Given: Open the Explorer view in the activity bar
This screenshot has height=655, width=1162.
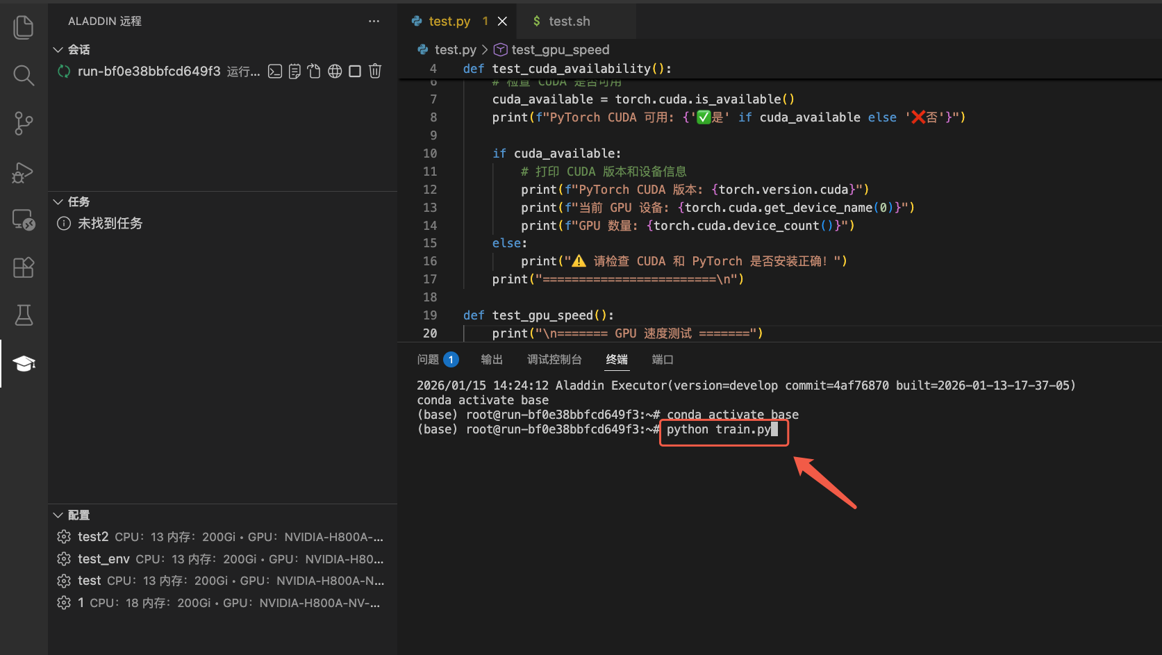Looking at the screenshot, I should tap(24, 27).
